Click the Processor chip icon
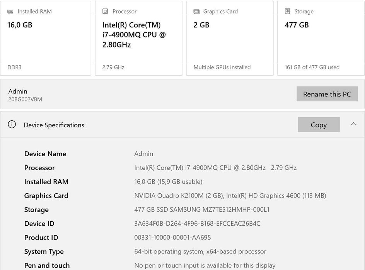 (x=105, y=12)
